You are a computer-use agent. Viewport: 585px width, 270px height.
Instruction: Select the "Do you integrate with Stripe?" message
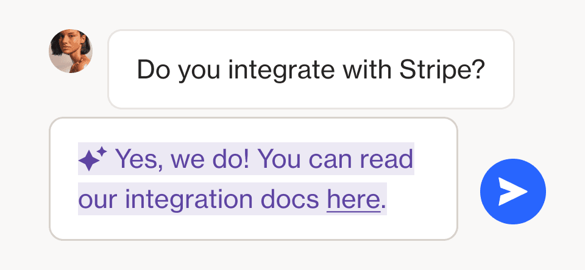click(311, 69)
